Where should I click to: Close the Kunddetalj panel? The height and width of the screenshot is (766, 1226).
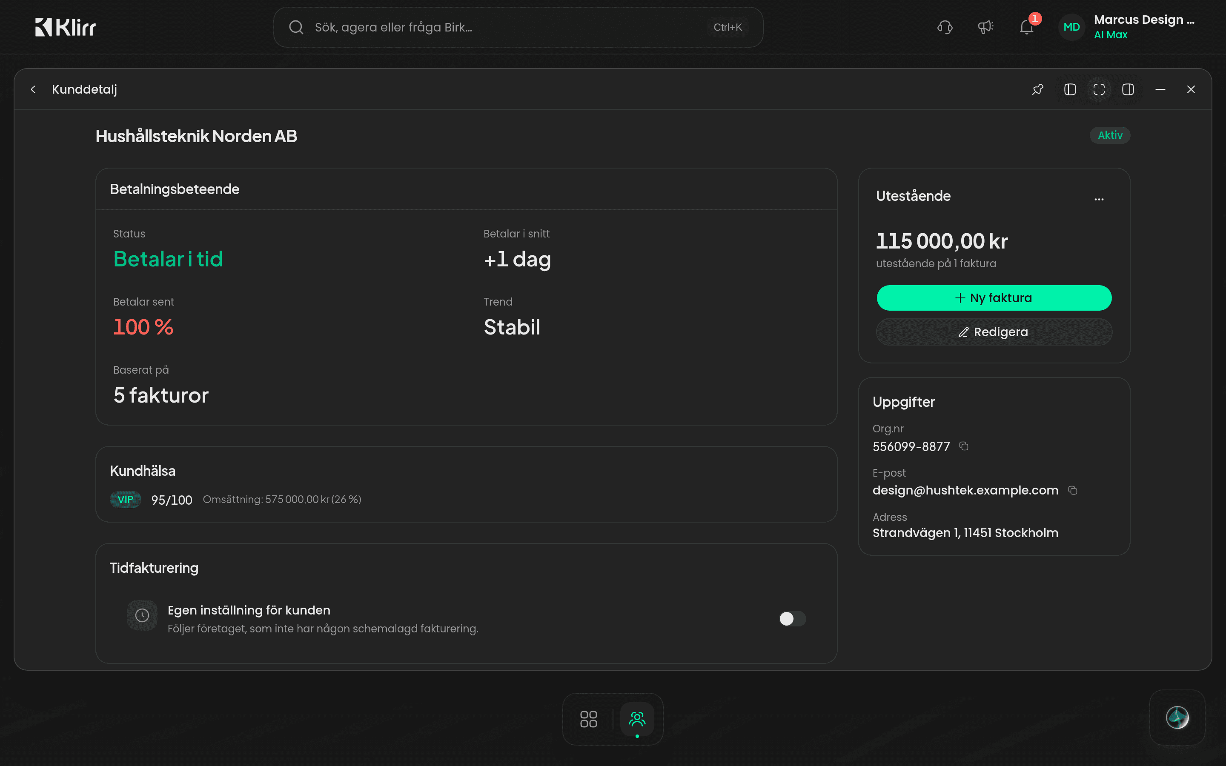(x=1191, y=90)
